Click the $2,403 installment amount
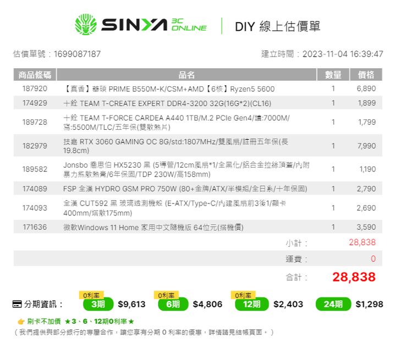396x348 pixels. 288,305
